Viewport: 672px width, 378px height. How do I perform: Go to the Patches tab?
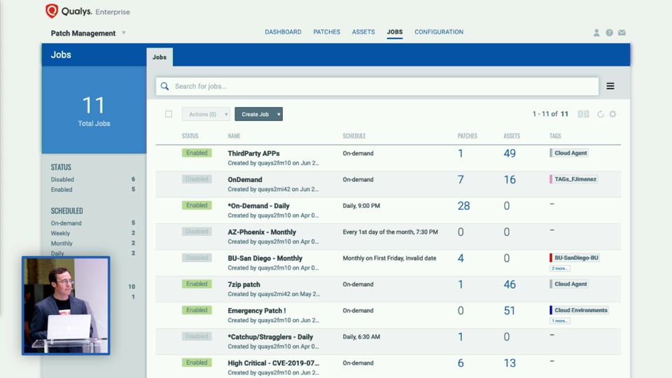(327, 31)
